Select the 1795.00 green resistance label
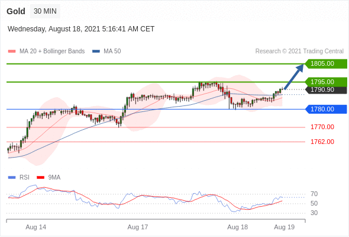Image resolution: width=349 pixels, height=237 pixels. [326, 82]
